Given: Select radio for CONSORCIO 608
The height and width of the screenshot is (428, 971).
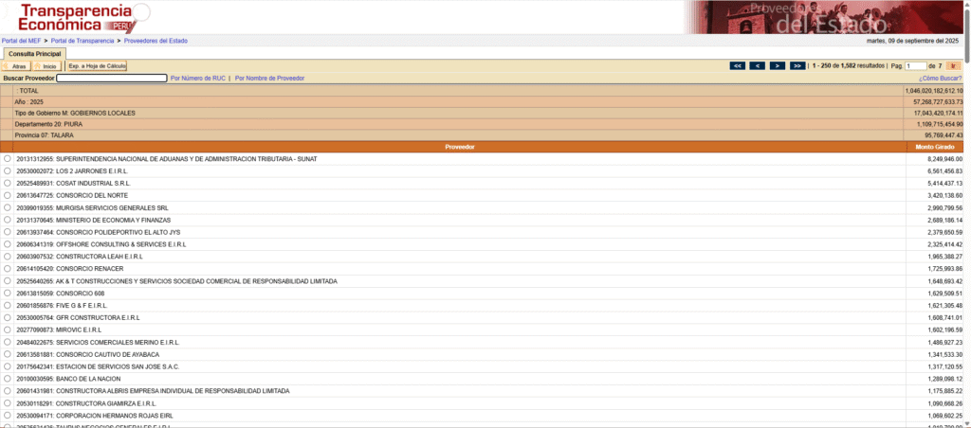Looking at the screenshot, I should (8, 294).
